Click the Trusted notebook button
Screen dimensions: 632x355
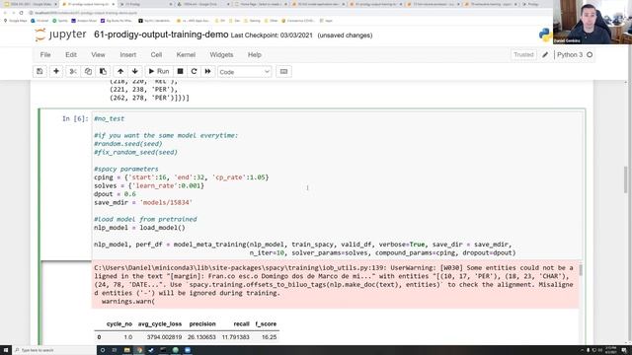point(523,55)
